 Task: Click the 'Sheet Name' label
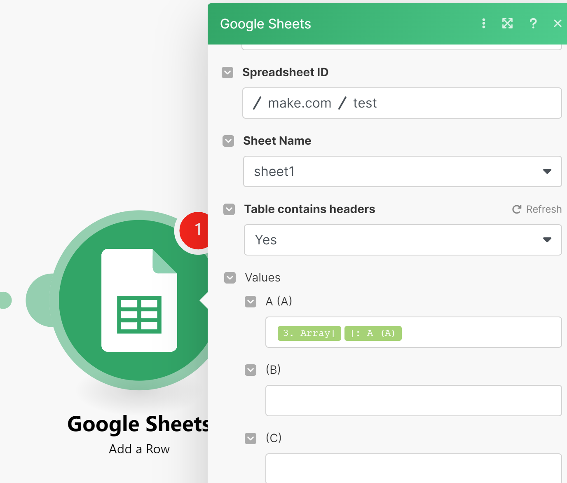(x=277, y=141)
